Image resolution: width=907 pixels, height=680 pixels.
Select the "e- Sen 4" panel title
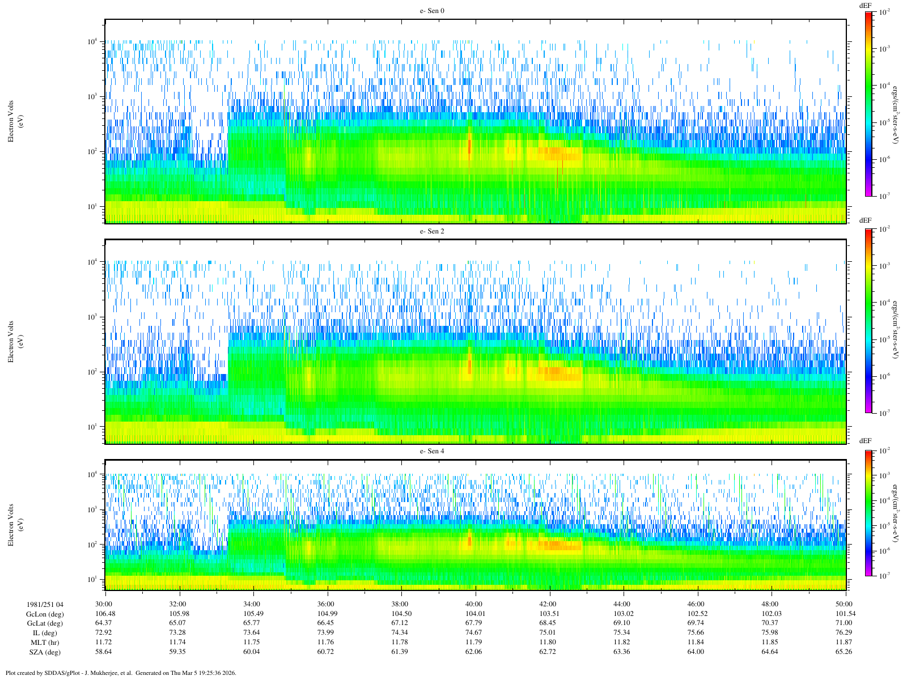[x=431, y=451]
